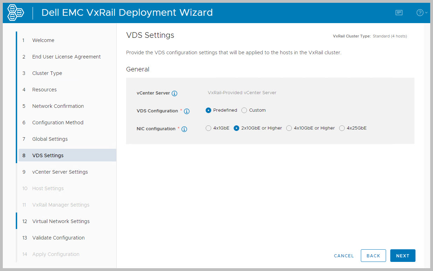
Task: Jump to Validate Configuration step
Action: pyautogui.click(x=58, y=238)
